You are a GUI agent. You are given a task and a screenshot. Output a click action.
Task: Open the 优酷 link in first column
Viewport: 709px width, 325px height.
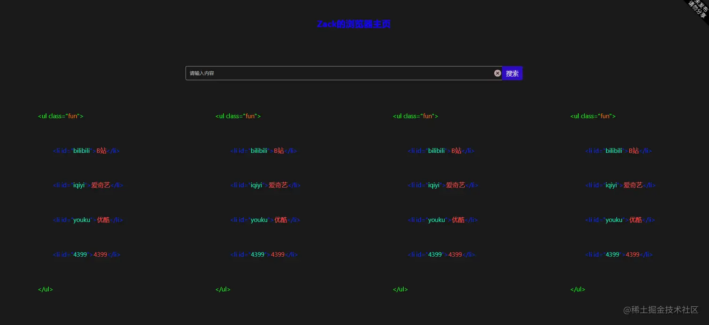point(103,220)
